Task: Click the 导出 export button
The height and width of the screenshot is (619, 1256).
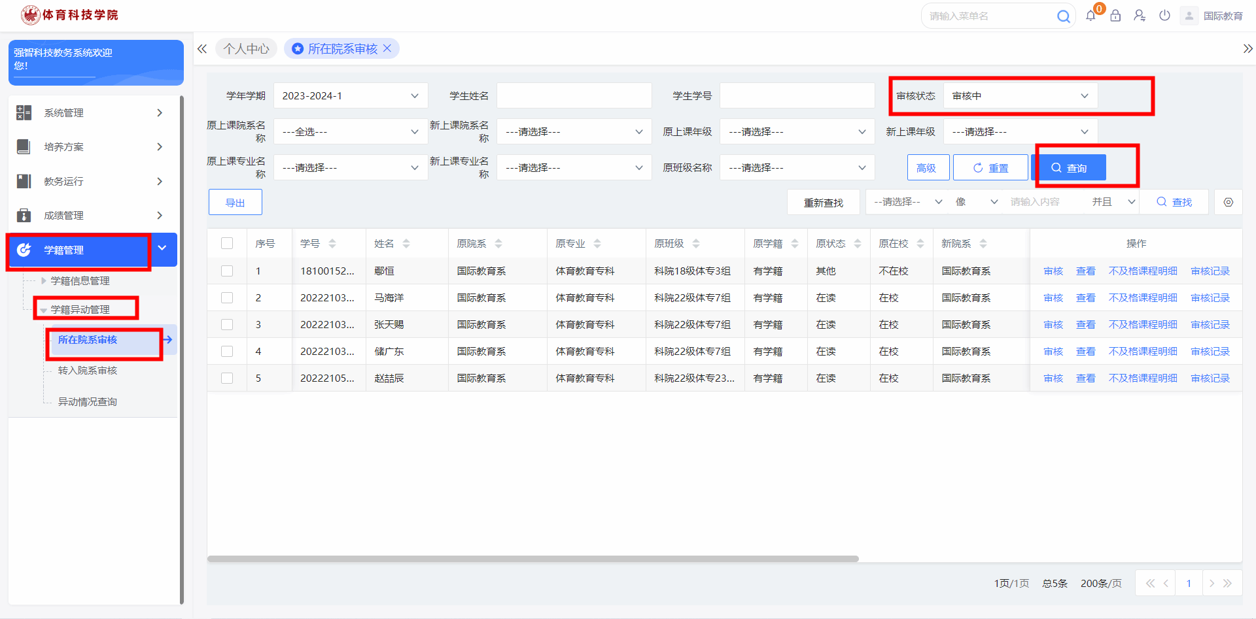Action: (x=235, y=203)
